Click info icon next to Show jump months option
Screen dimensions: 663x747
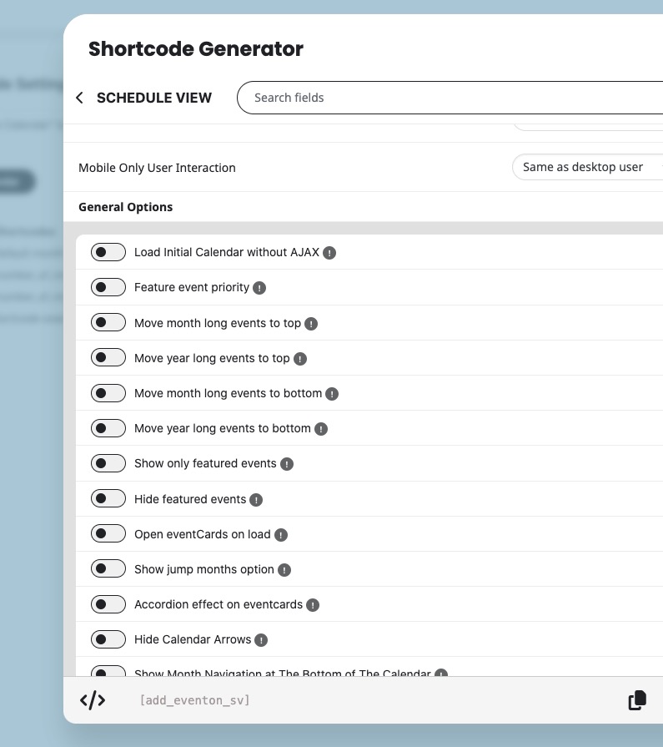pyautogui.click(x=284, y=570)
